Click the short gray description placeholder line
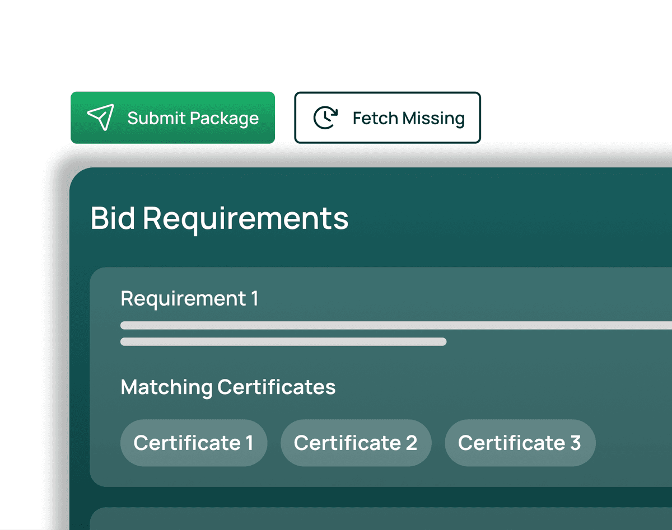The height and width of the screenshot is (530, 672). [283, 341]
